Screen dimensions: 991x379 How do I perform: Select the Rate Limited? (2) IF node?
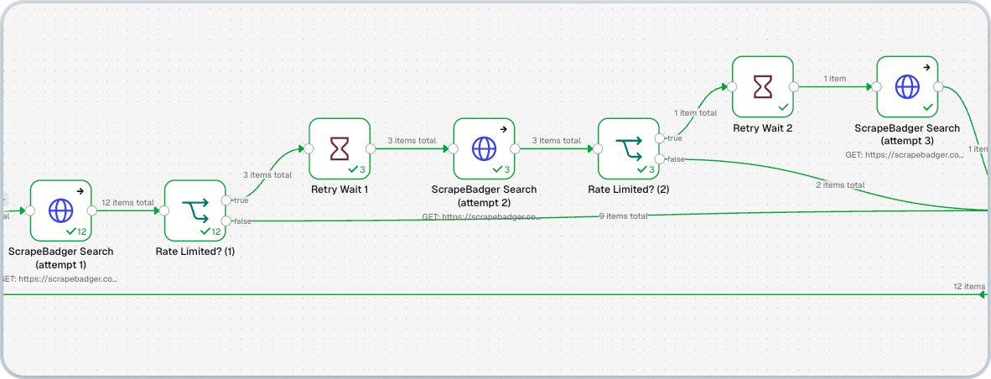click(629, 148)
